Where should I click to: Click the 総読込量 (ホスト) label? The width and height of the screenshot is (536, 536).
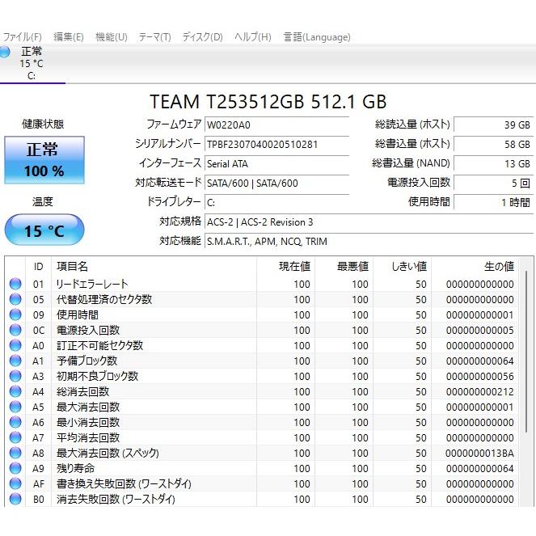pos(412,125)
